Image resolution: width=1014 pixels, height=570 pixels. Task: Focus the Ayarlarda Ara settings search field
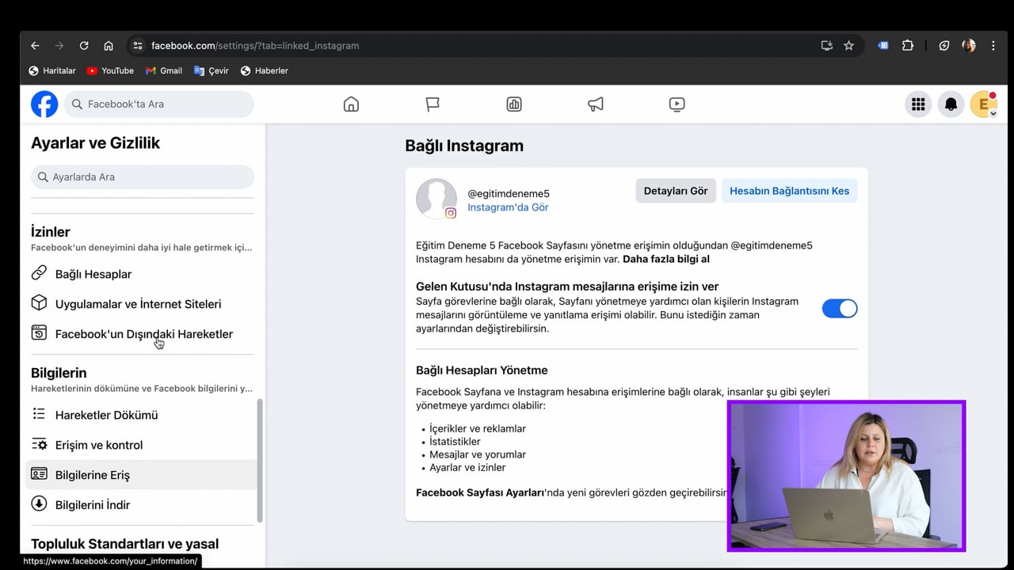tap(143, 177)
